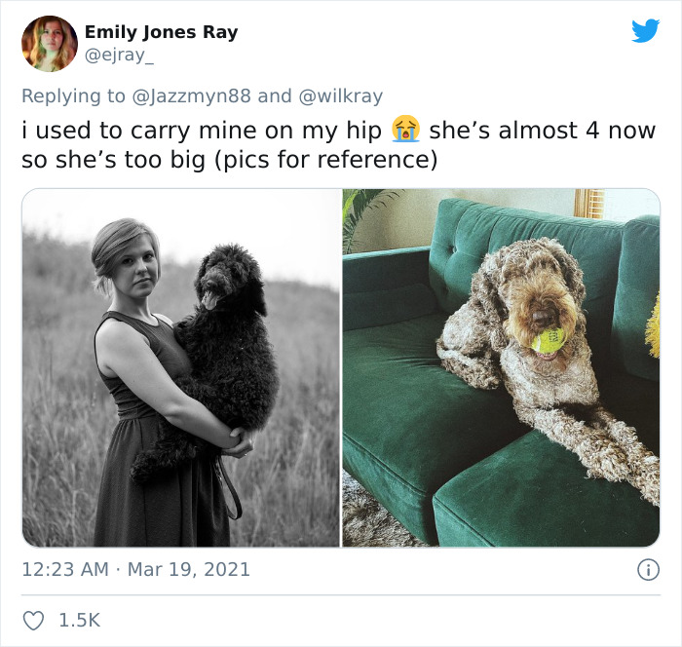Click the blue Twitter bird logo
This screenshot has height=647, width=682.
(x=645, y=30)
